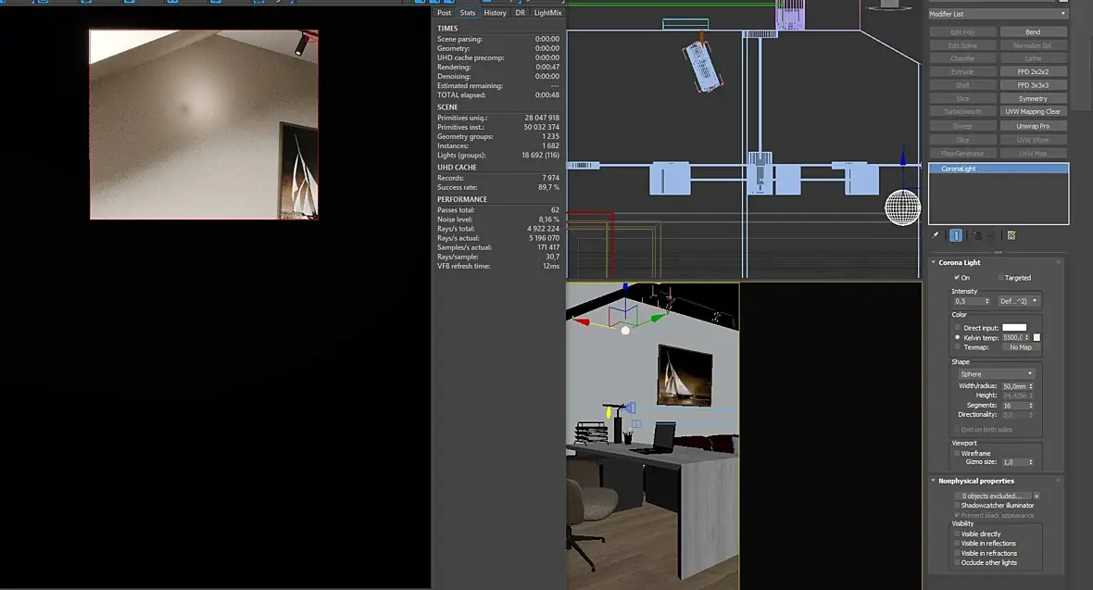Click the Symmetry modifier button
The height and width of the screenshot is (590, 1093).
[x=1033, y=99]
